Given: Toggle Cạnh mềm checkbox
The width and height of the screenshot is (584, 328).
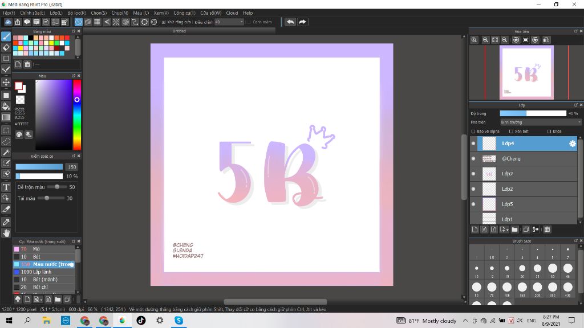Looking at the screenshot, I should pos(249,22).
